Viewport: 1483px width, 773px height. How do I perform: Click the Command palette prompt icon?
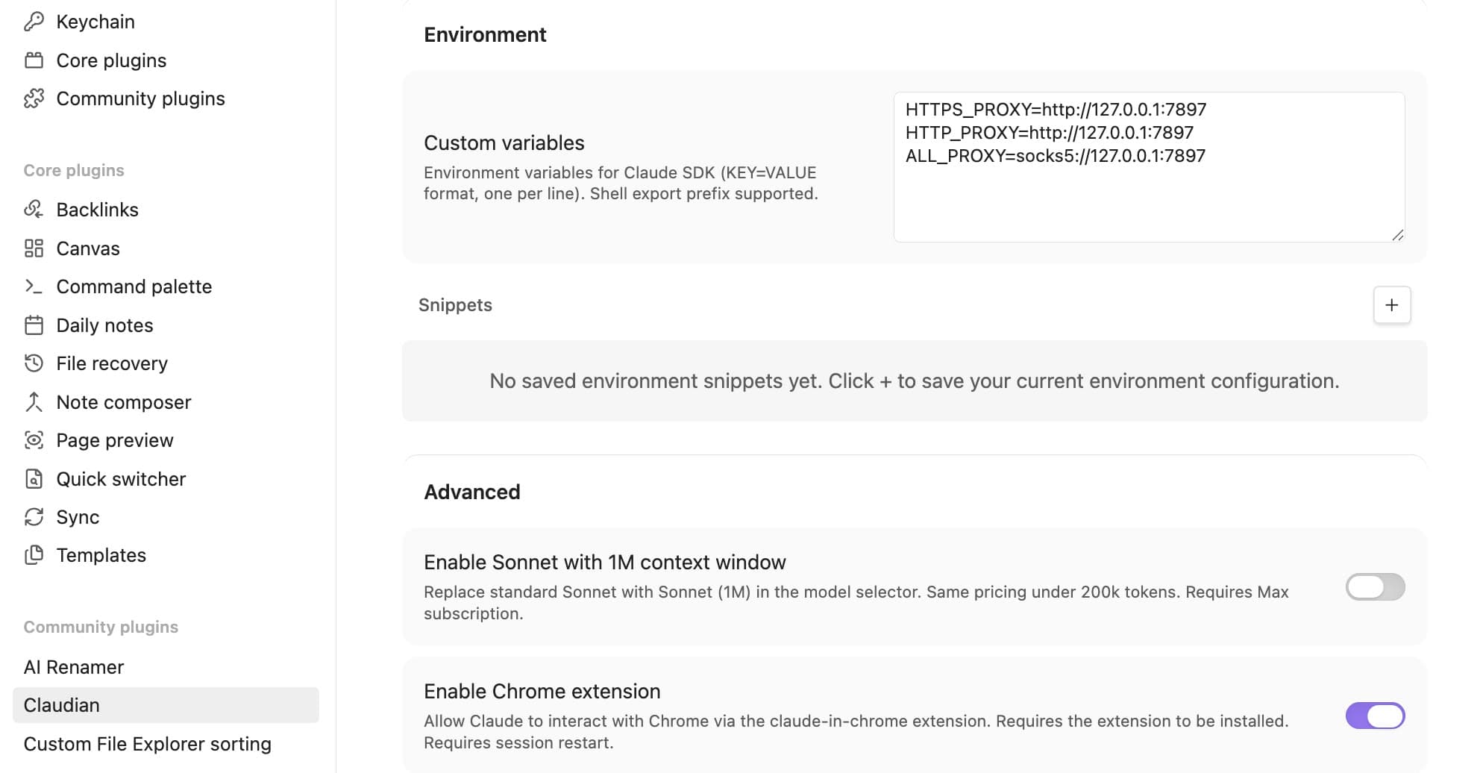click(x=34, y=287)
